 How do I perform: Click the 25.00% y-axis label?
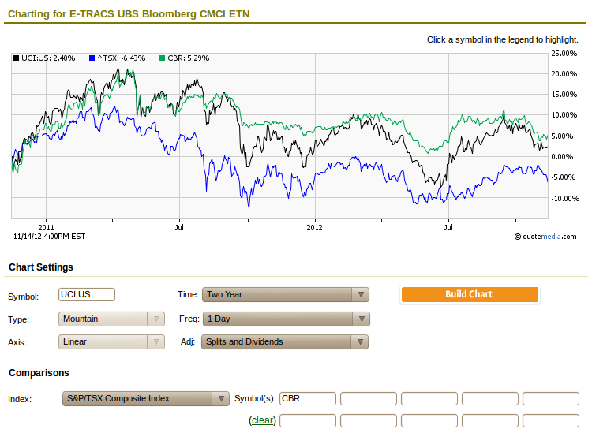(x=564, y=54)
